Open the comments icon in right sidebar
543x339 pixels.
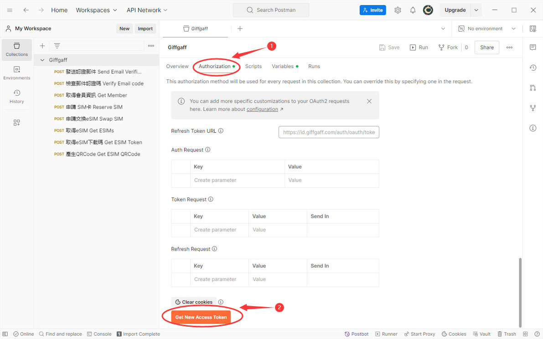533,47
